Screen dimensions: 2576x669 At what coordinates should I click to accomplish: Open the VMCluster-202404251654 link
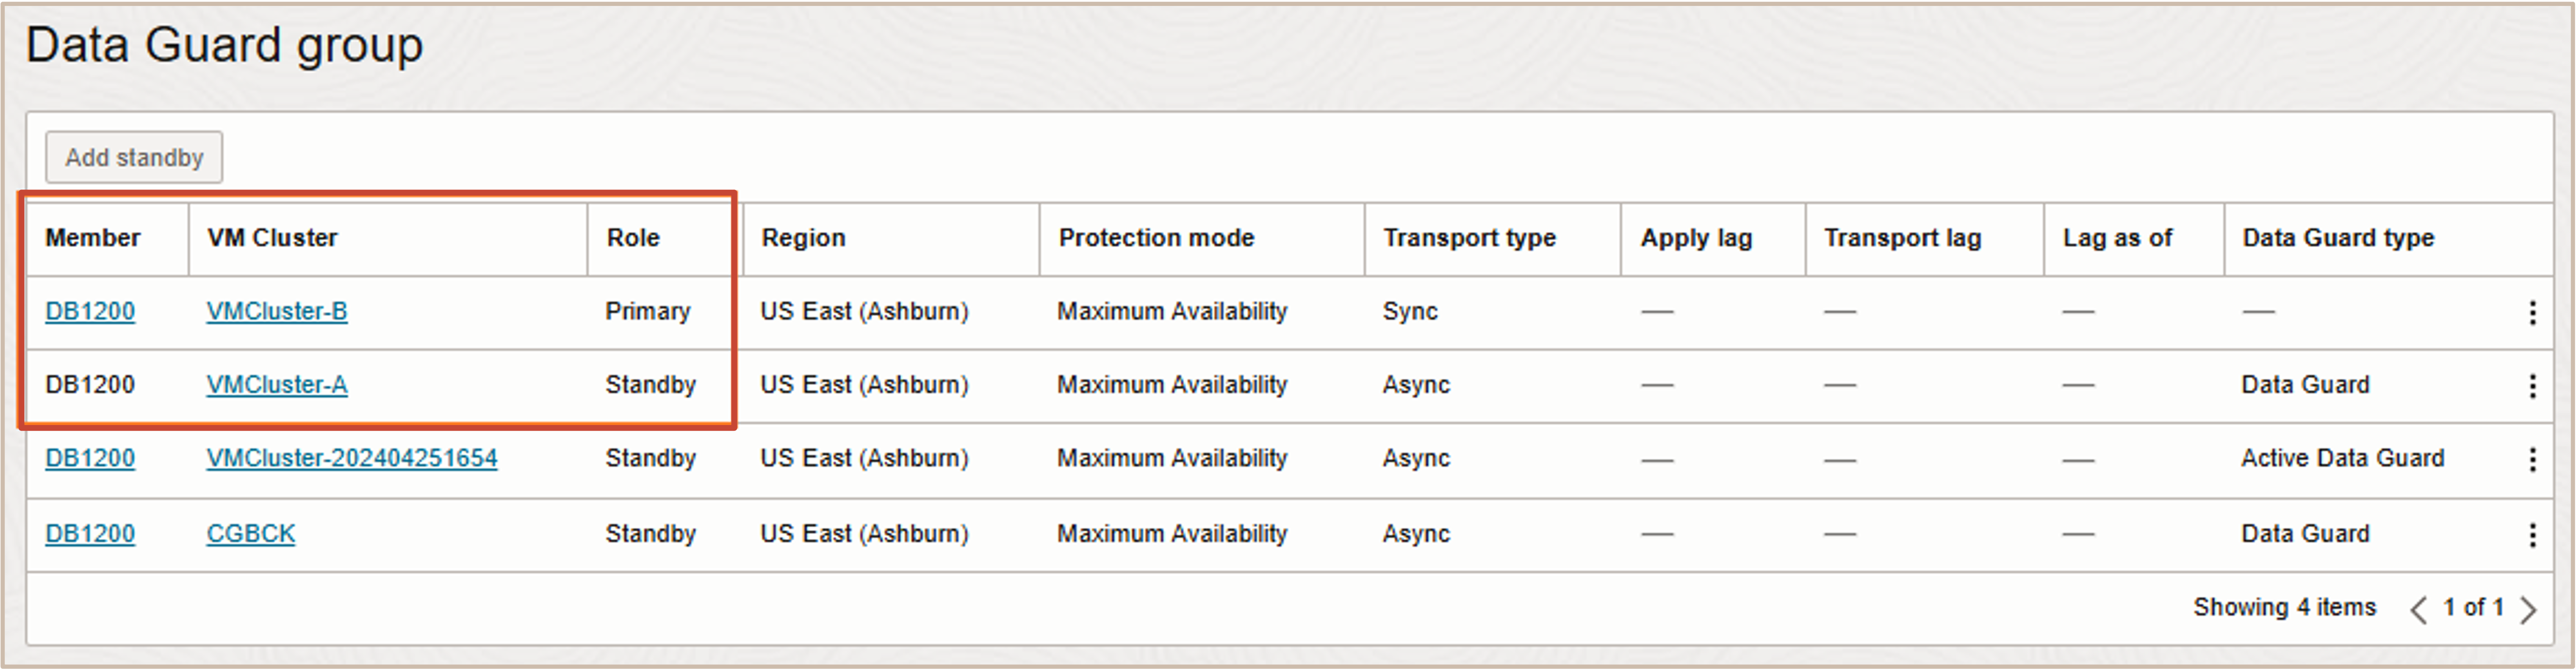352,458
